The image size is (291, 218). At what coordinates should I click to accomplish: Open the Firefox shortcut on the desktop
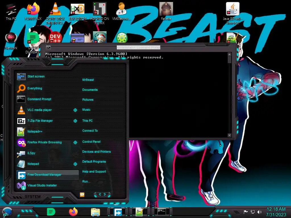[x=33, y=12]
